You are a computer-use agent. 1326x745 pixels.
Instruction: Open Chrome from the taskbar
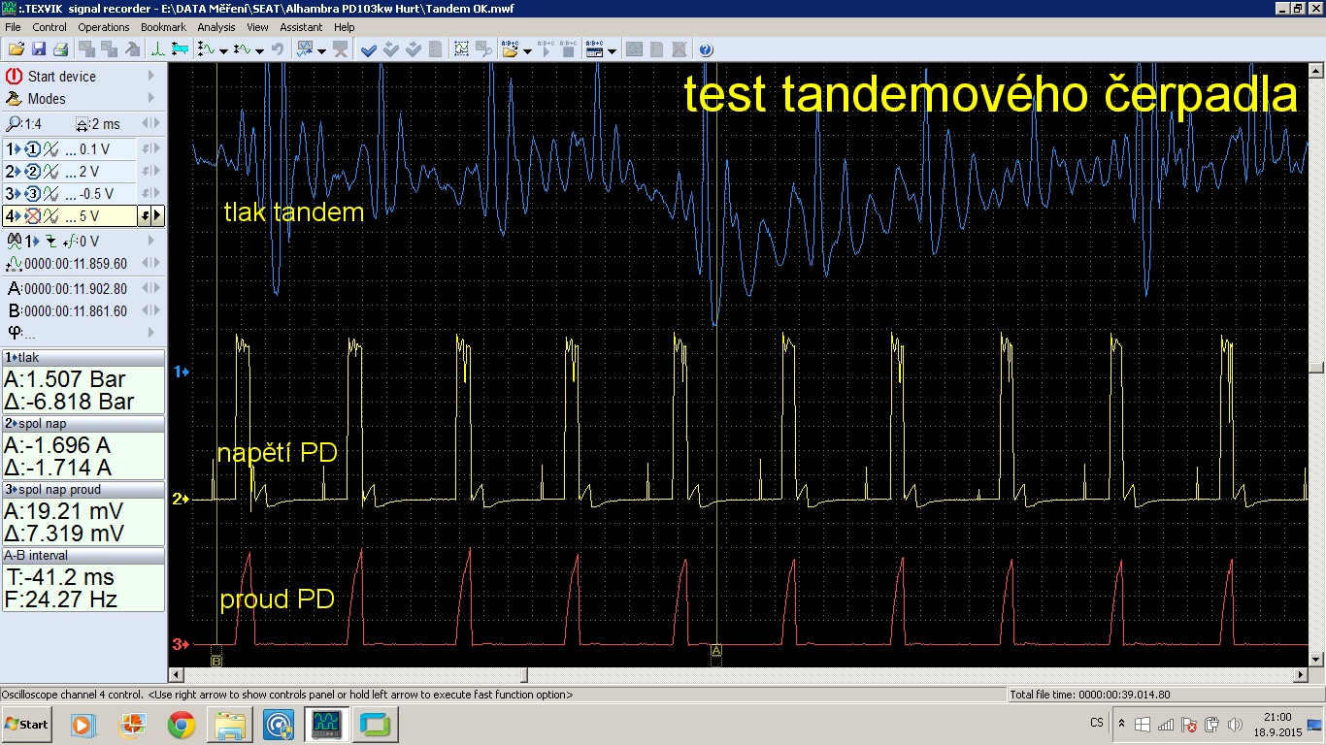[x=181, y=725]
